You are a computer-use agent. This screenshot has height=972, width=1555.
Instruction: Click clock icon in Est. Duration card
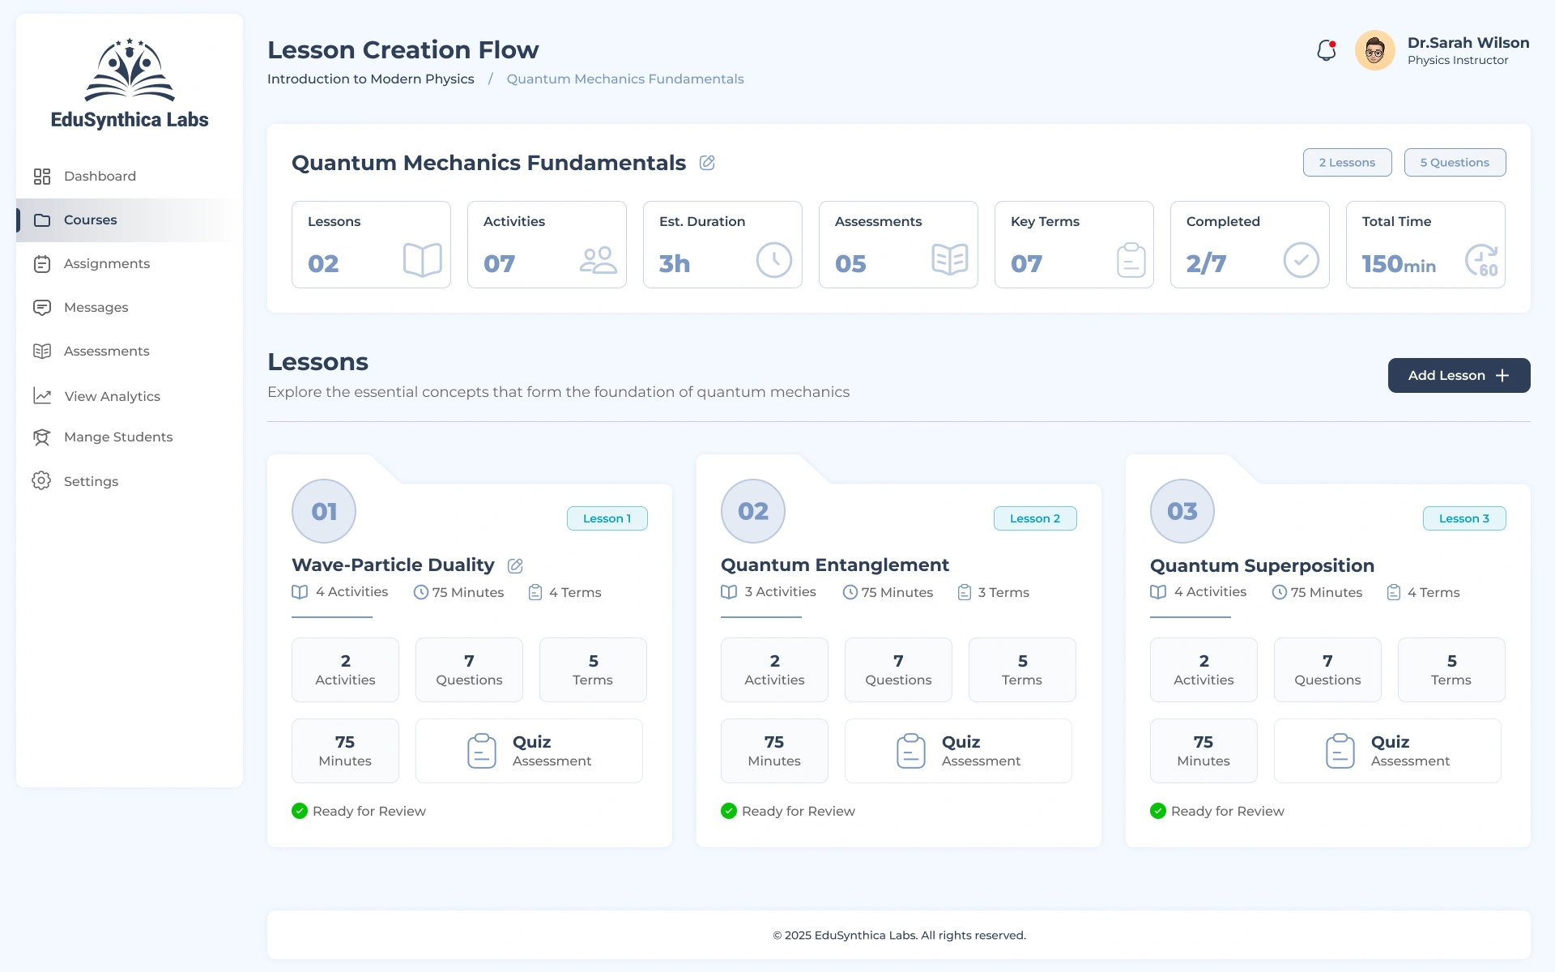pyautogui.click(x=773, y=260)
